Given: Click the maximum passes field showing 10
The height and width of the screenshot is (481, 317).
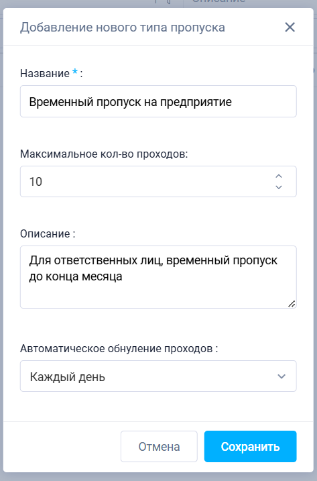Looking at the screenshot, I should tap(158, 182).
